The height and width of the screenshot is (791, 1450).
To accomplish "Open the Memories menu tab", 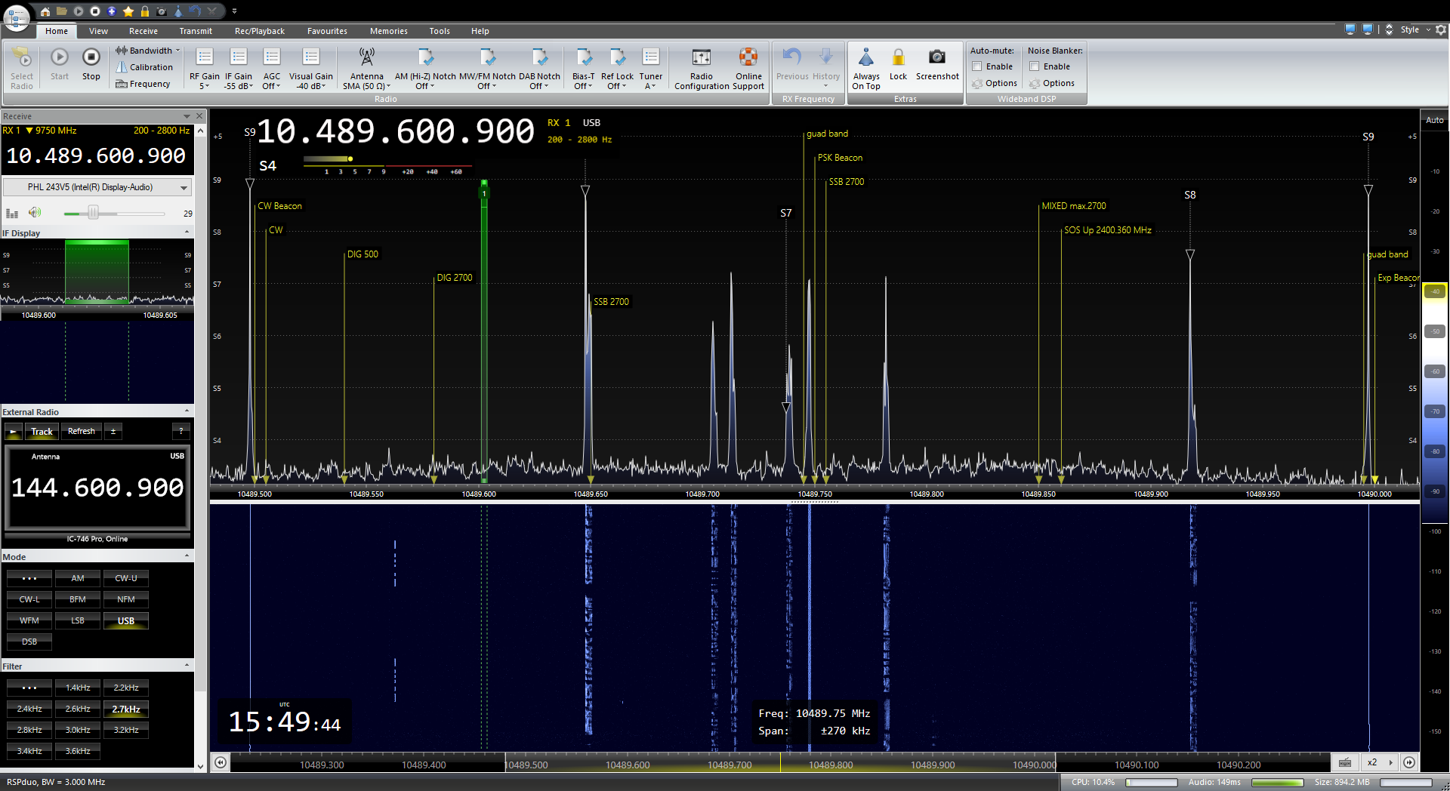I will pyautogui.click(x=388, y=31).
